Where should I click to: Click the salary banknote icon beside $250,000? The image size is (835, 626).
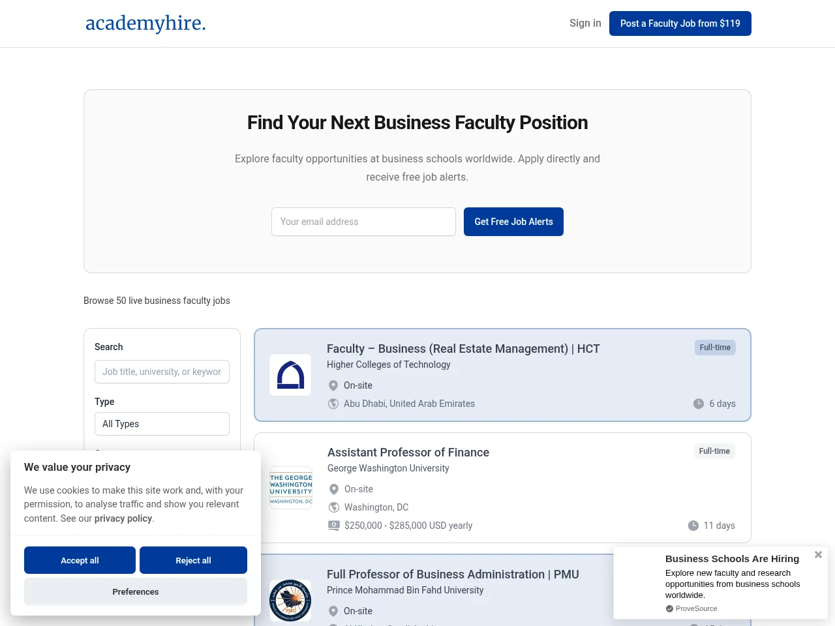pos(334,526)
